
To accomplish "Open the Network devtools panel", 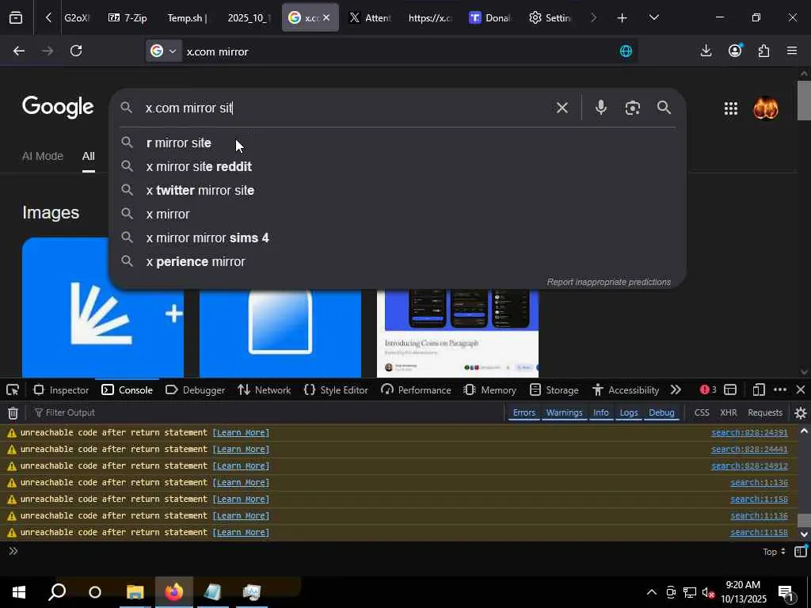I will pyautogui.click(x=265, y=389).
